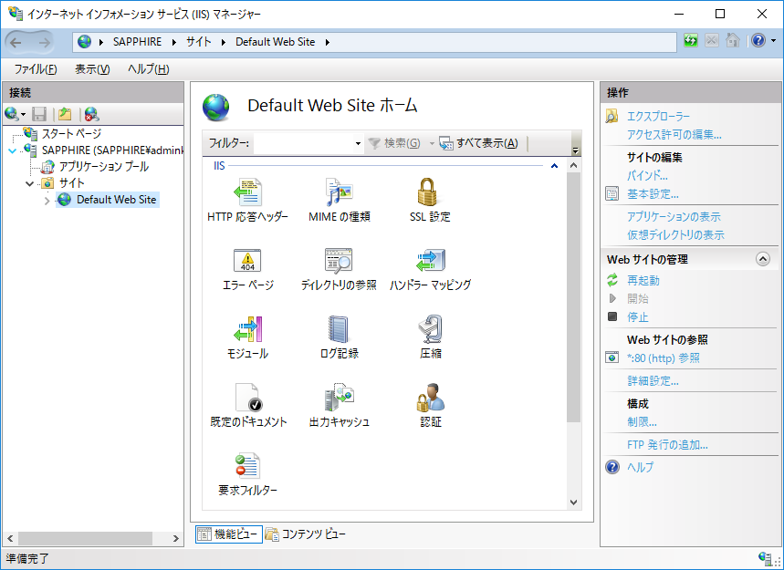Click the 接続 pane horizontal scrollbar

(85, 538)
